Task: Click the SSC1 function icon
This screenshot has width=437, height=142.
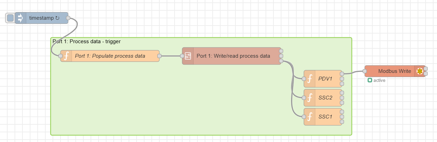Action: click(310, 117)
